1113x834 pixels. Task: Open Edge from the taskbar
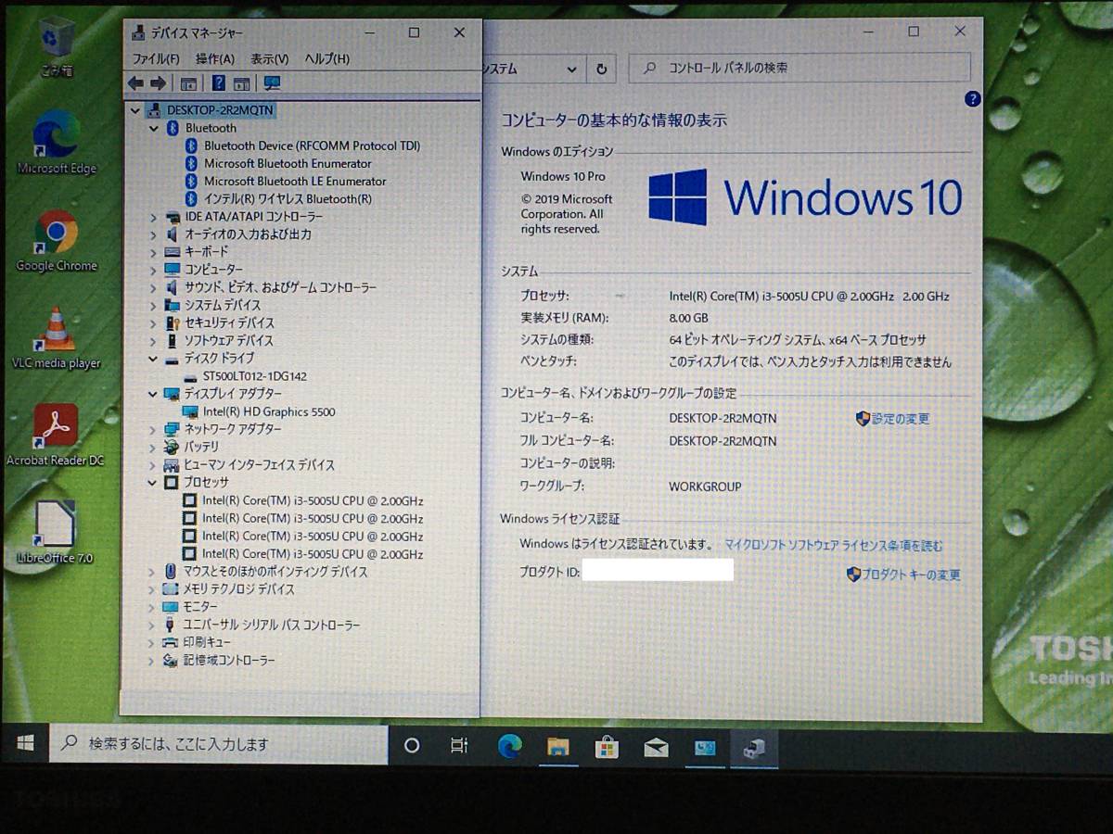(509, 745)
